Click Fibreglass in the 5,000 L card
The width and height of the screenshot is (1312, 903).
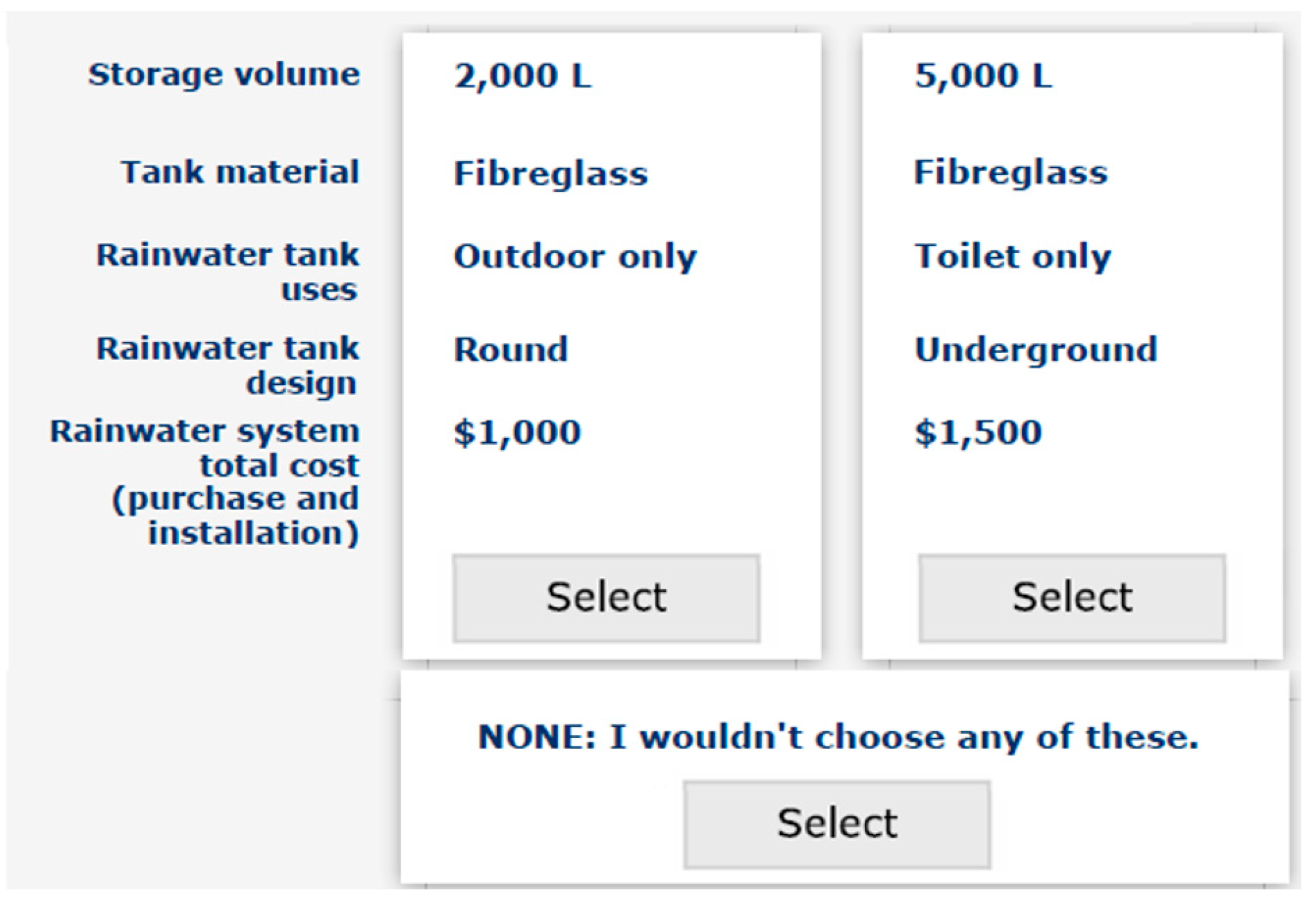[1010, 173]
